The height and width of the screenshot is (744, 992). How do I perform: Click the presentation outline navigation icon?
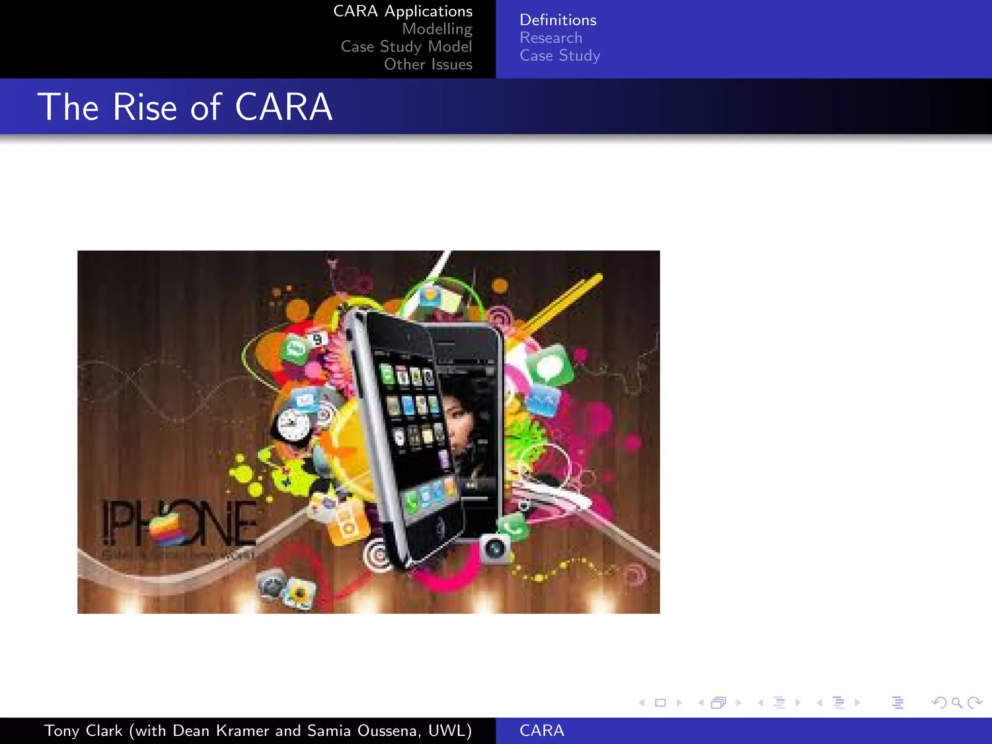click(898, 703)
